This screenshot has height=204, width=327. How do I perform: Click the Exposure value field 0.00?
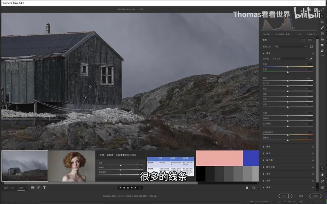(308, 78)
